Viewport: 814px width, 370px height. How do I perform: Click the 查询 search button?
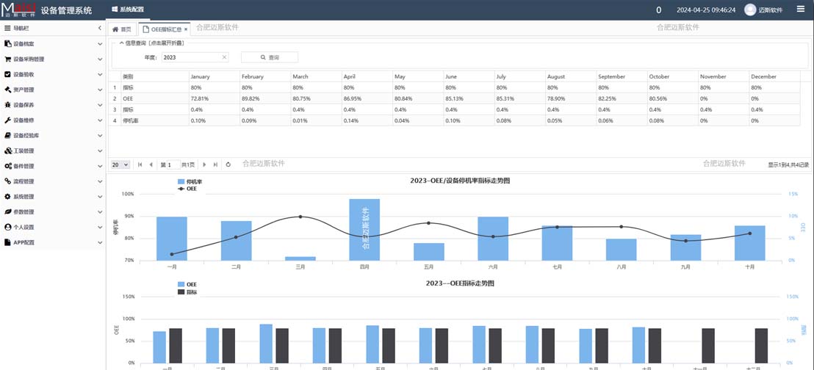coord(270,57)
